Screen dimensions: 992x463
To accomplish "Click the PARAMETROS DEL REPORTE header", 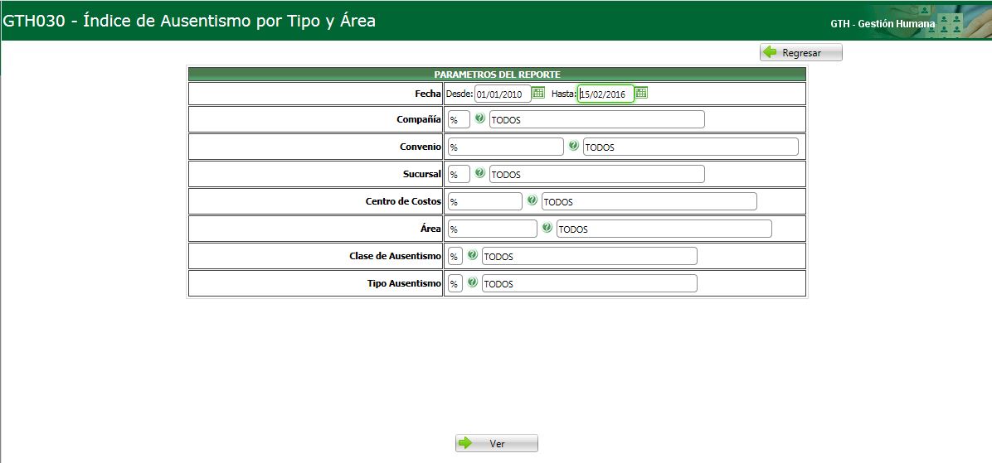I will click(497, 74).
